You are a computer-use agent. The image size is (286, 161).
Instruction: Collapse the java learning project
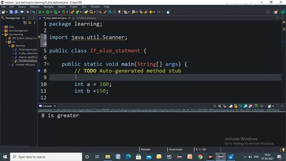3,34
